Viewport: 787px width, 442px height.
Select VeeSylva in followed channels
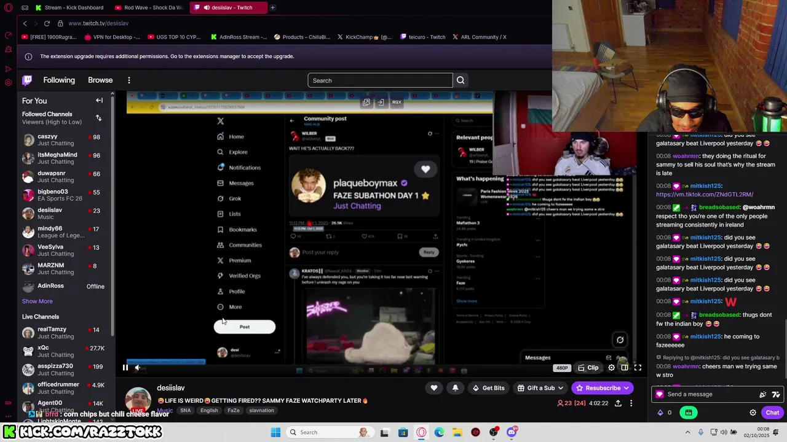tap(63, 250)
